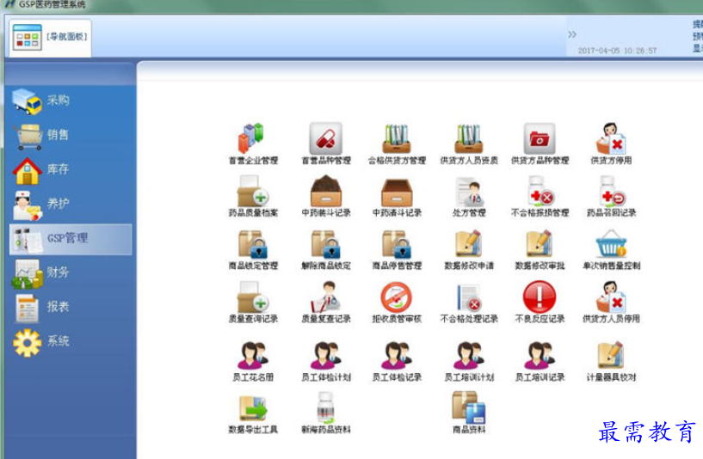Open 商品资料 icon
This screenshot has height=459, width=703.
point(469,407)
